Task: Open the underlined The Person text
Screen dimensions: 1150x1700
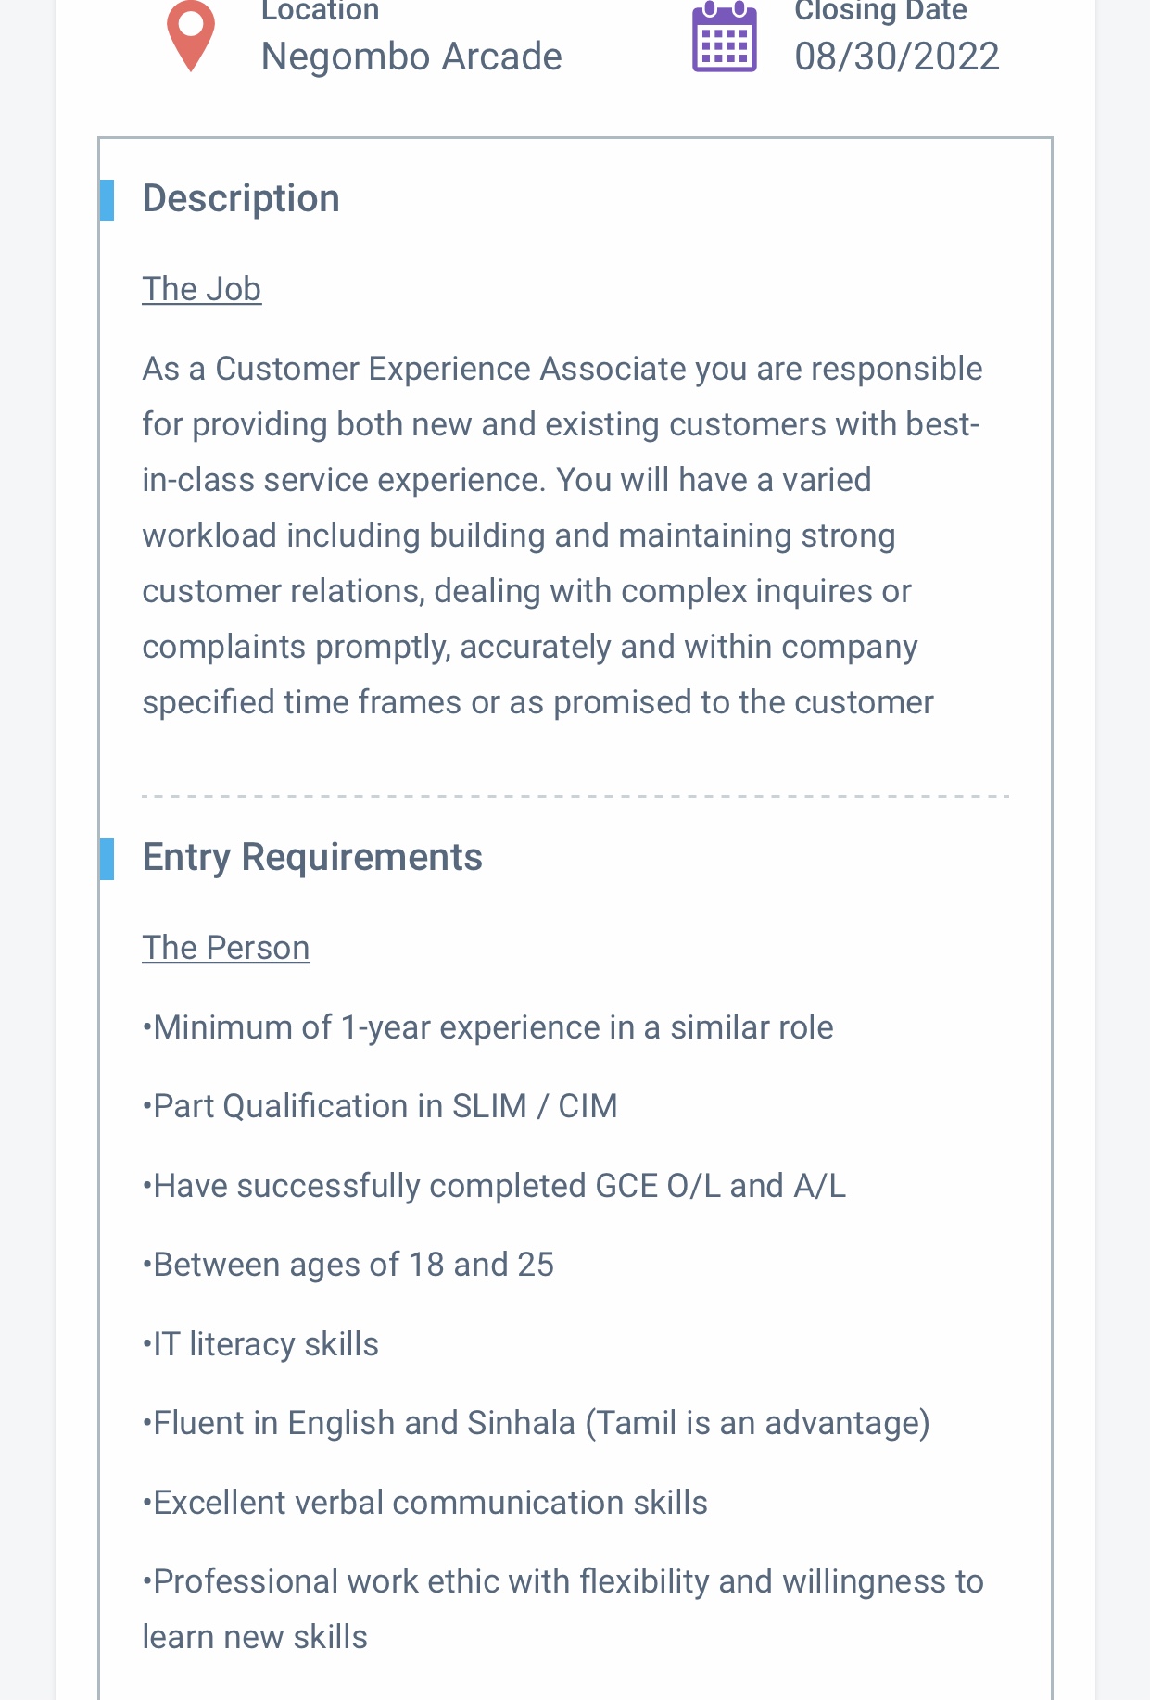Action: coord(226,948)
